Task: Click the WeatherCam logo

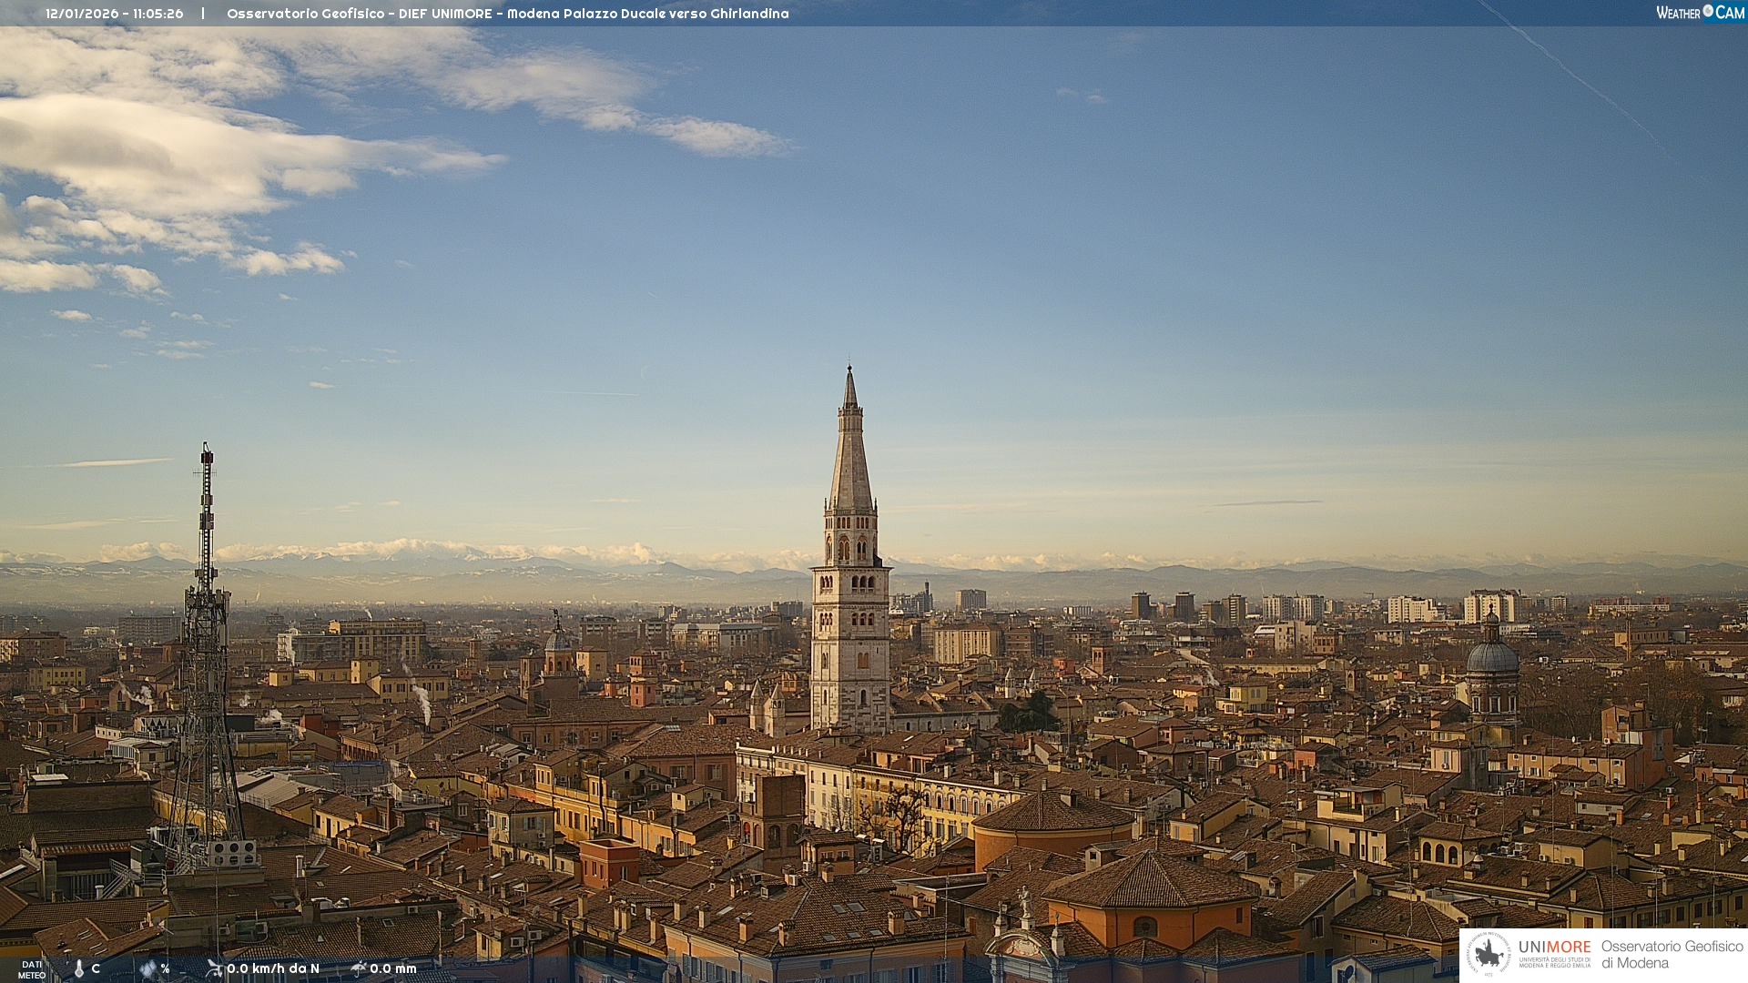Action: 1700,13
